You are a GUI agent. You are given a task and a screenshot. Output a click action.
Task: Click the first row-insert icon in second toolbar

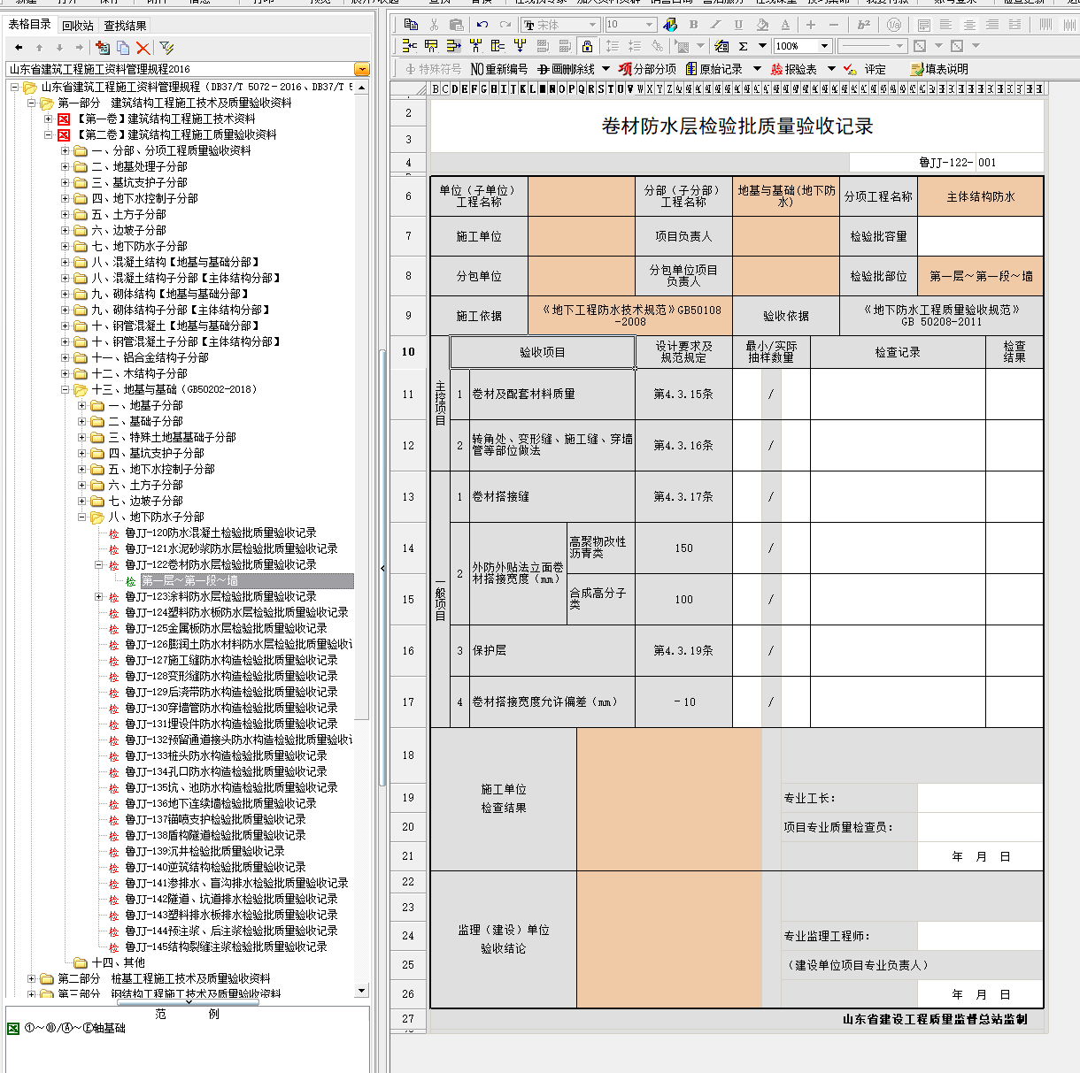click(409, 46)
